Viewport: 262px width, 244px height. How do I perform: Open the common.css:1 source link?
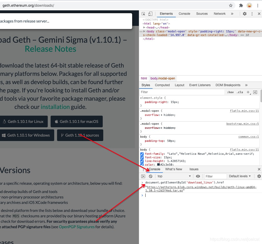(x=249, y=137)
